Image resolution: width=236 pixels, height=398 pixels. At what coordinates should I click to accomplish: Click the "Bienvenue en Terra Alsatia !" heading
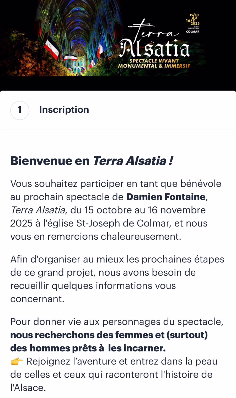[92, 161]
